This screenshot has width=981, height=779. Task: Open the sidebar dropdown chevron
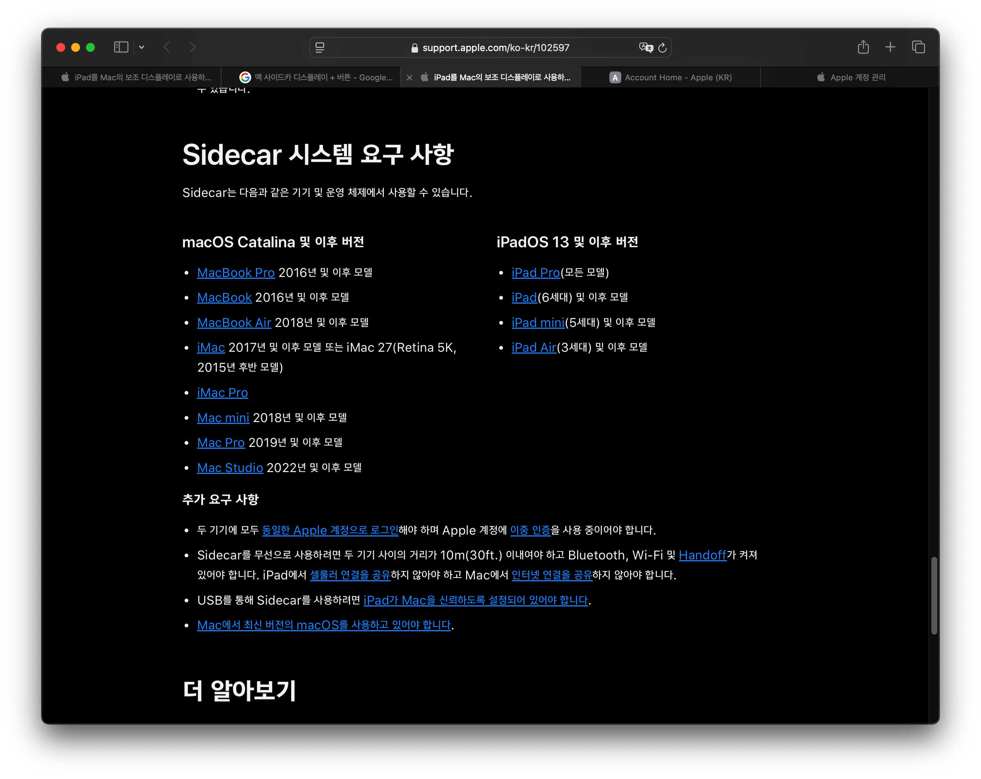tap(142, 47)
